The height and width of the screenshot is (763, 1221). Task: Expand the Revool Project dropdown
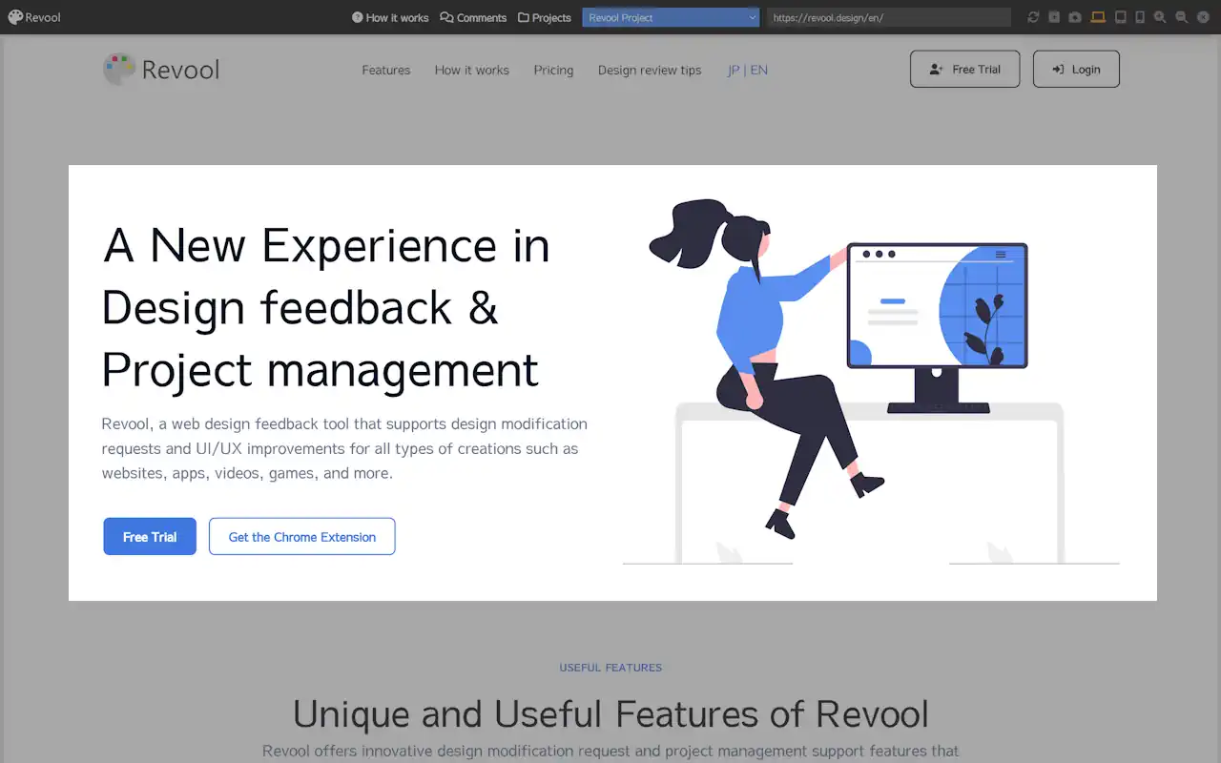tap(671, 17)
